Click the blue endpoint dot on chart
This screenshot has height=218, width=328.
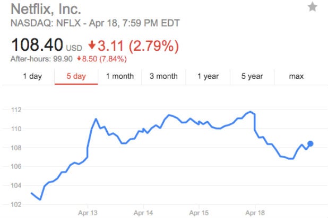pos(310,143)
